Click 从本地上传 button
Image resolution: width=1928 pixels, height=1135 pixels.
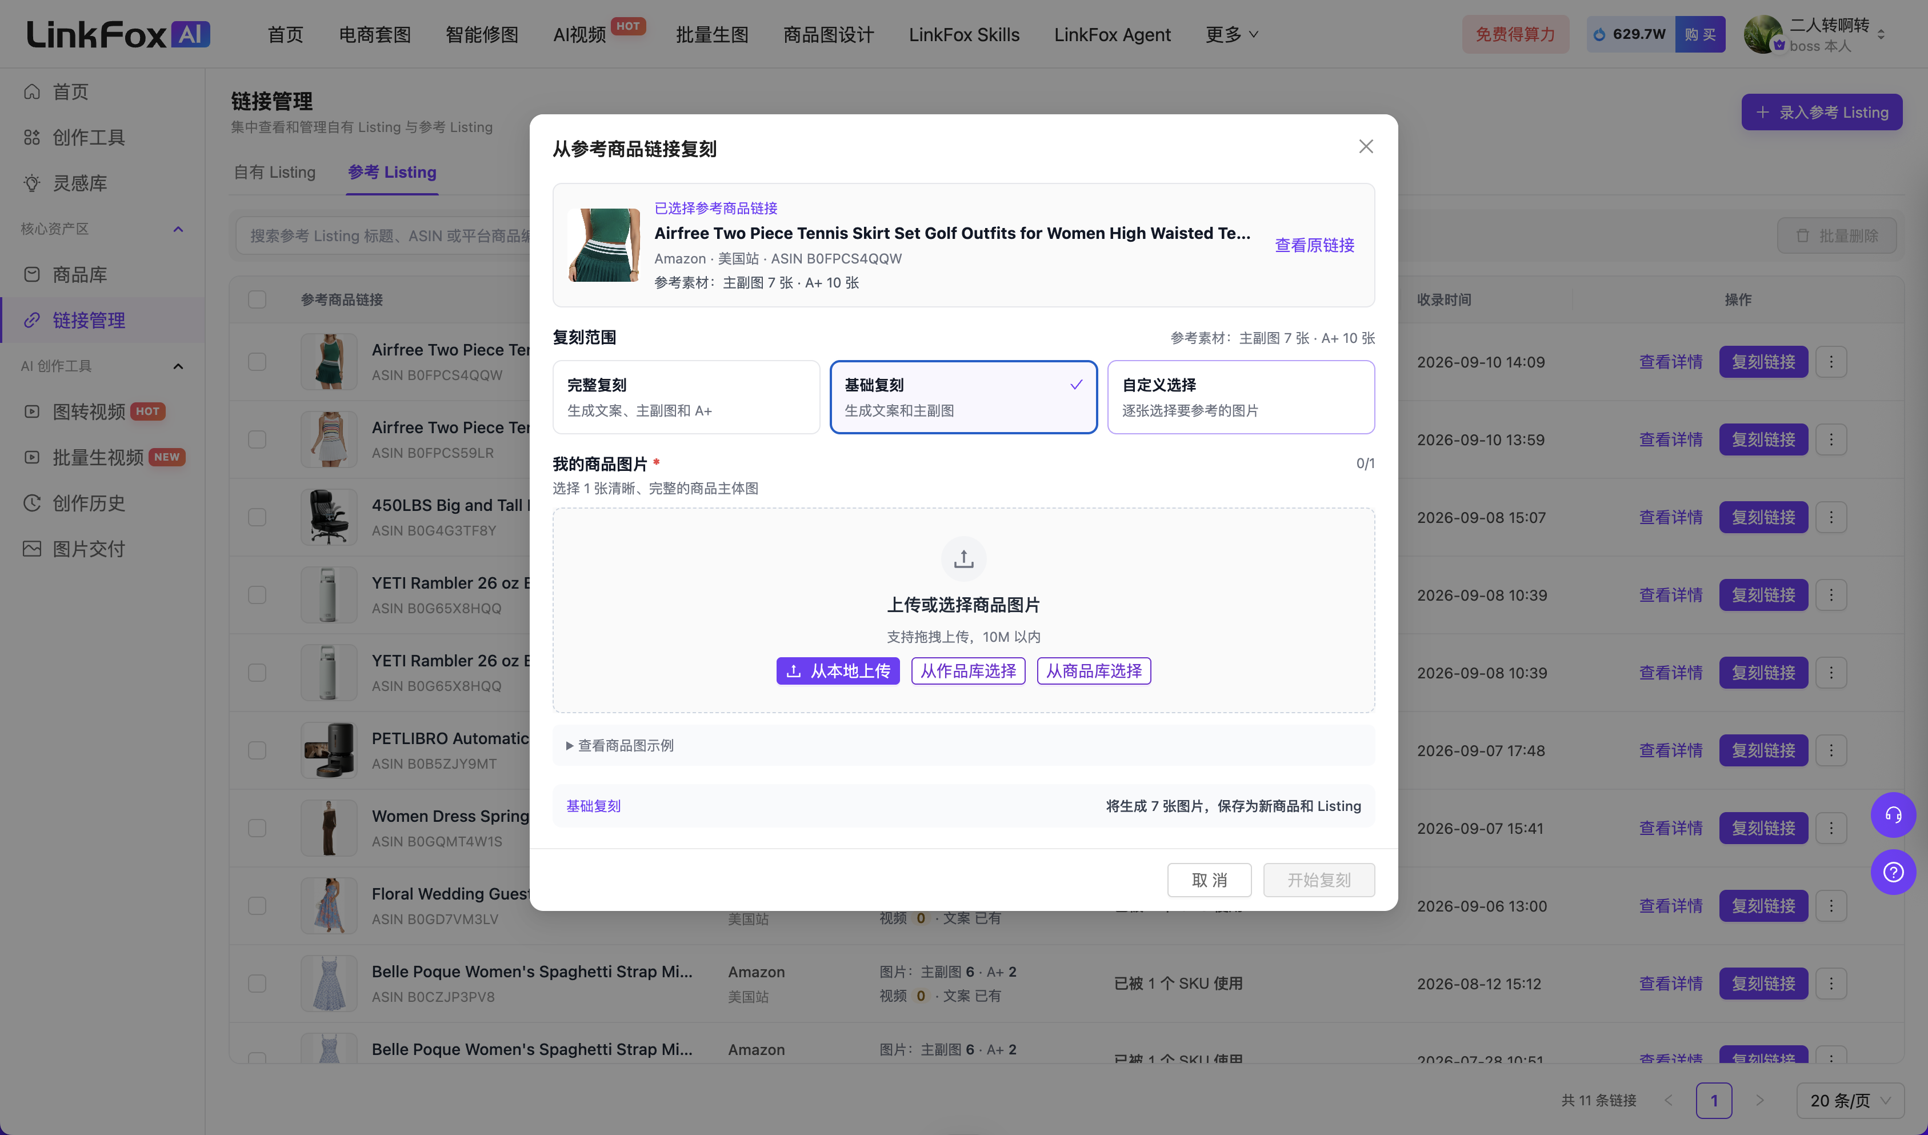tap(838, 671)
